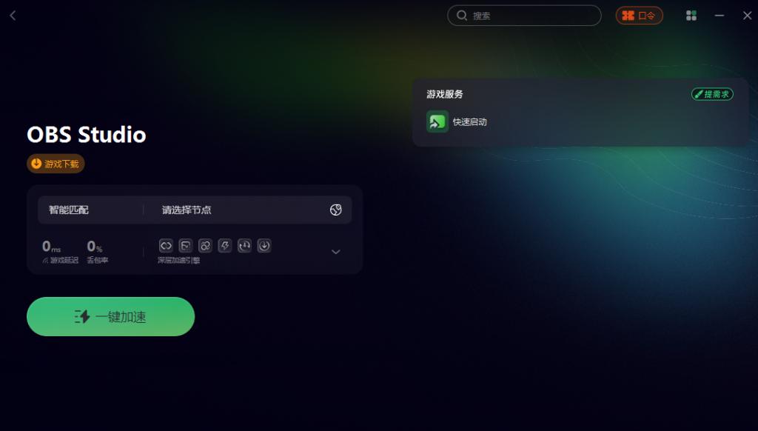Image resolution: width=758 pixels, height=431 pixels.
Task: Select the 快速启动 service label
Action: tap(469, 122)
